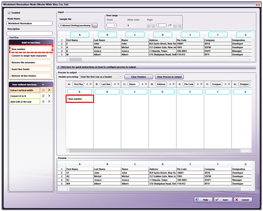Edit the Convert A to B function
This screenshot has height=211, width=263.
[x=43, y=96]
